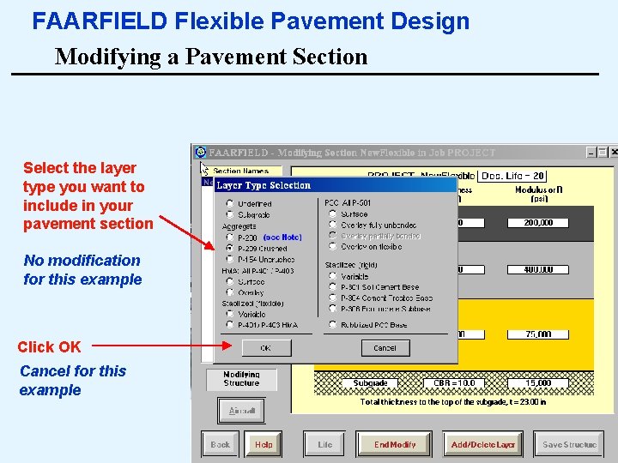618x463 pixels.
Task: Select the P-401/P-403 HMA stabilized option
Action: tap(230, 324)
